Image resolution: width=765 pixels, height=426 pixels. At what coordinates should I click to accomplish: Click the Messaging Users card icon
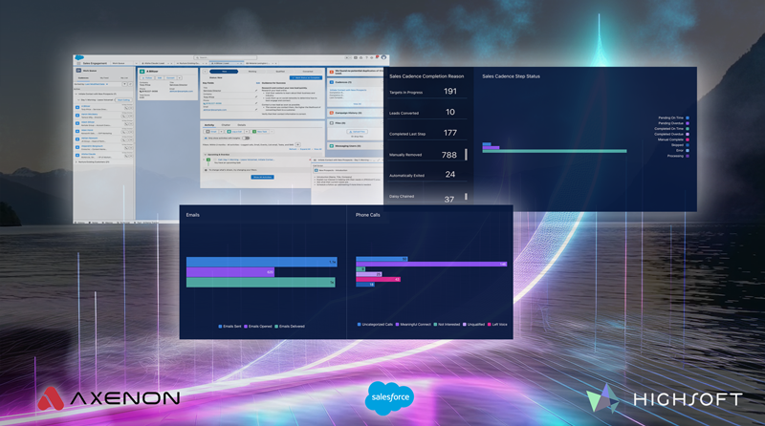tap(331, 146)
